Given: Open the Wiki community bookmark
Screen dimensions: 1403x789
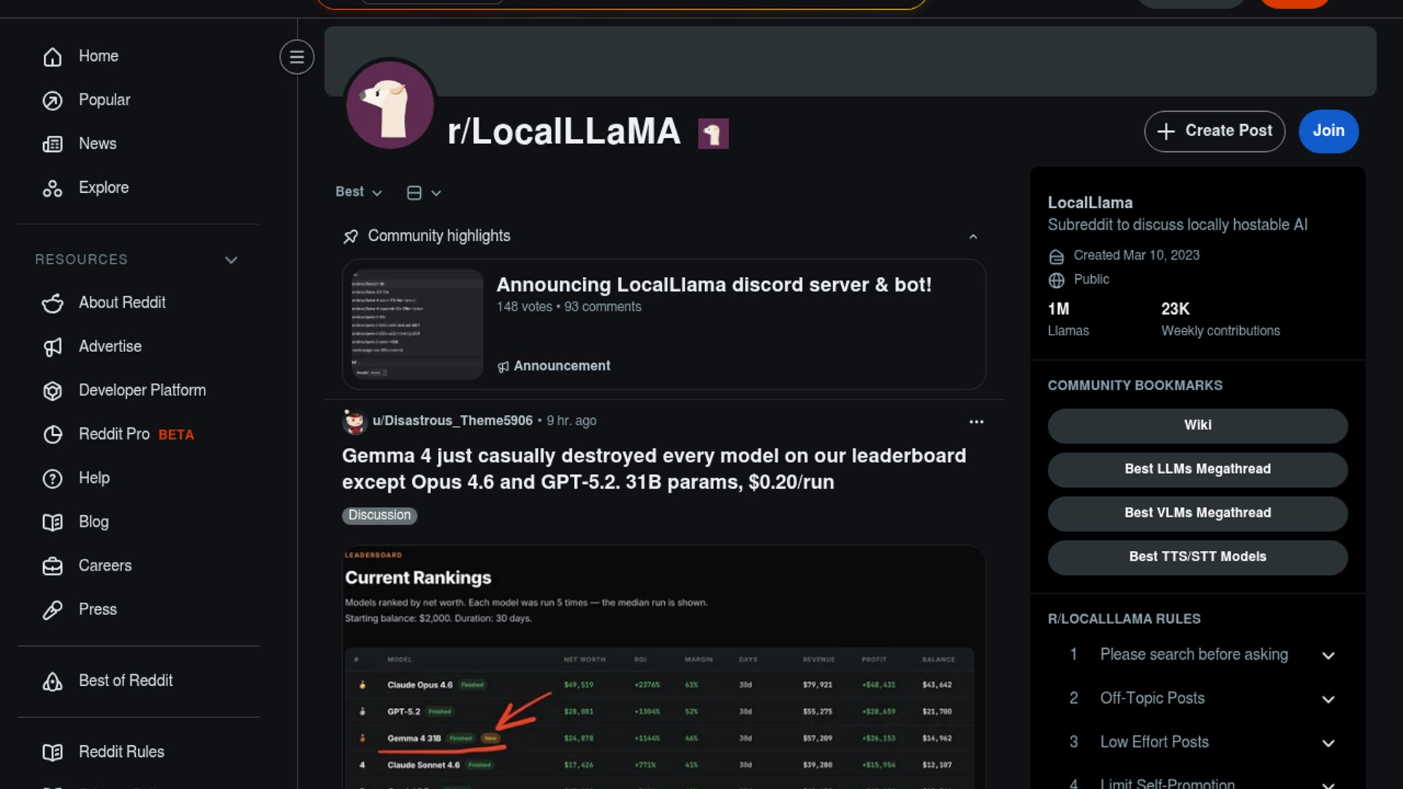Looking at the screenshot, I should (1197, 426).
